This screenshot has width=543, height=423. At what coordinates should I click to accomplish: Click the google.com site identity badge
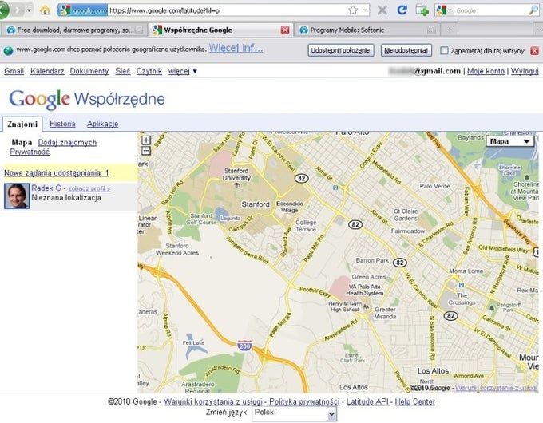click(x=82, y=10)
